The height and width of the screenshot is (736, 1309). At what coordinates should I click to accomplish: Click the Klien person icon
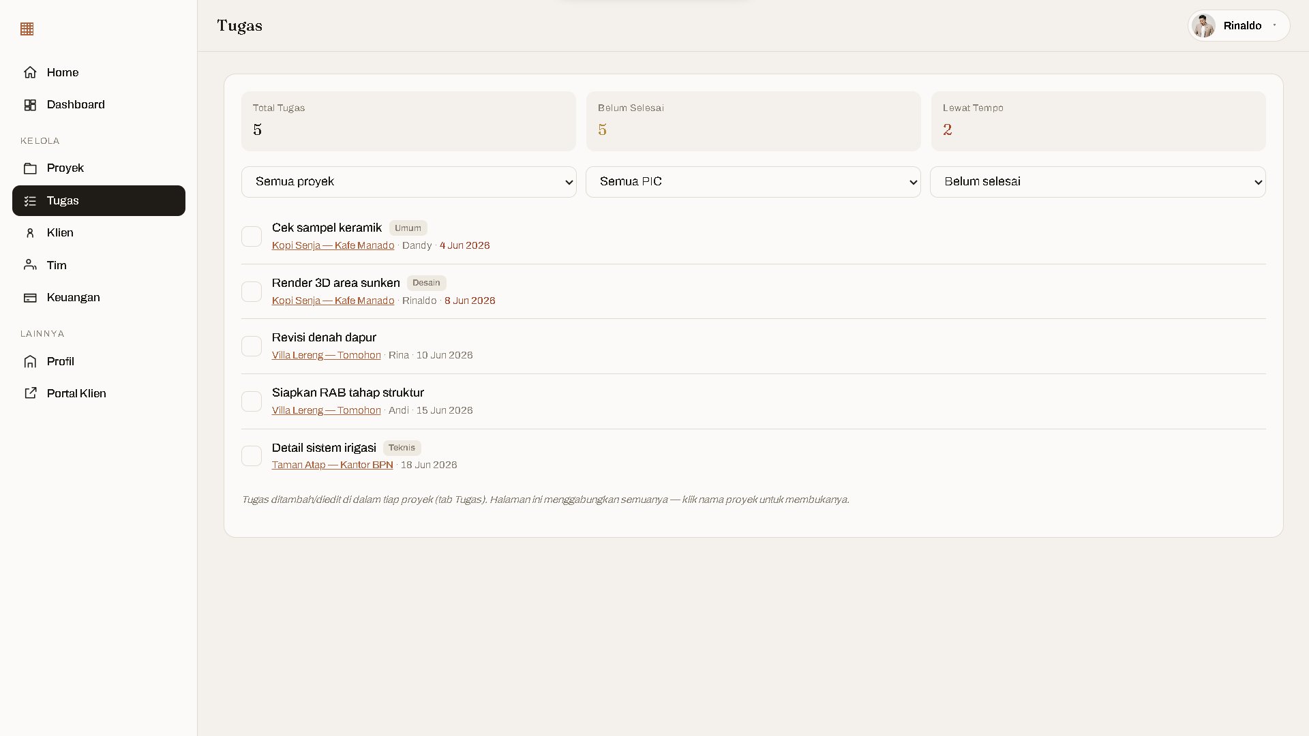[x=30, y=233]
